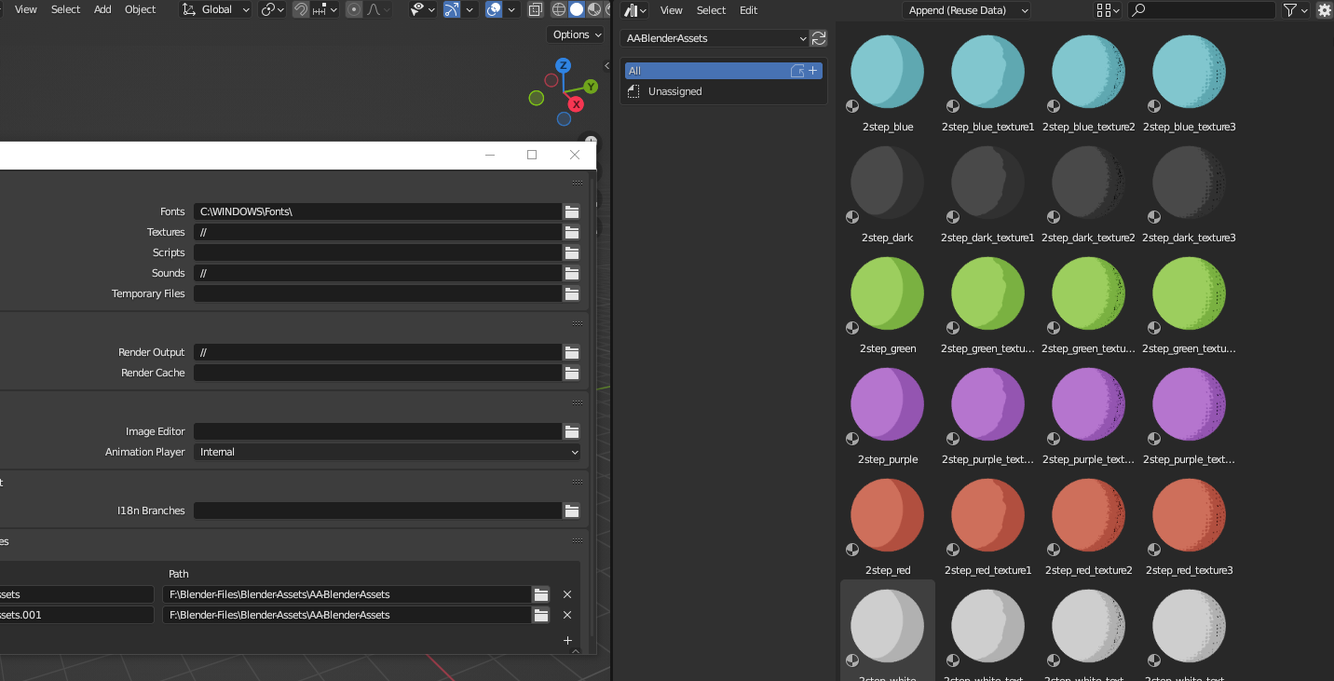Screen dimensions: 1334x681
Task: Open Transform Orientation Global dropdown
Action: (x=216, y=9)
